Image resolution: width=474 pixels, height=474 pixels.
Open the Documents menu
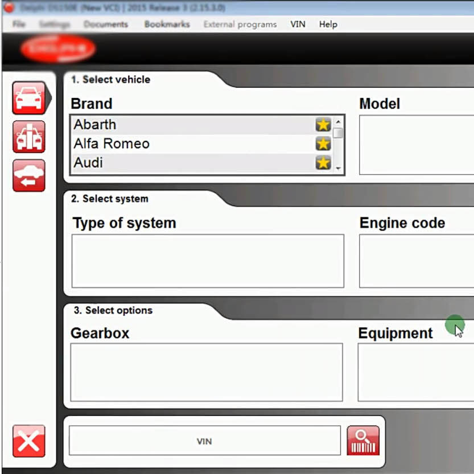tap(105, 24)
